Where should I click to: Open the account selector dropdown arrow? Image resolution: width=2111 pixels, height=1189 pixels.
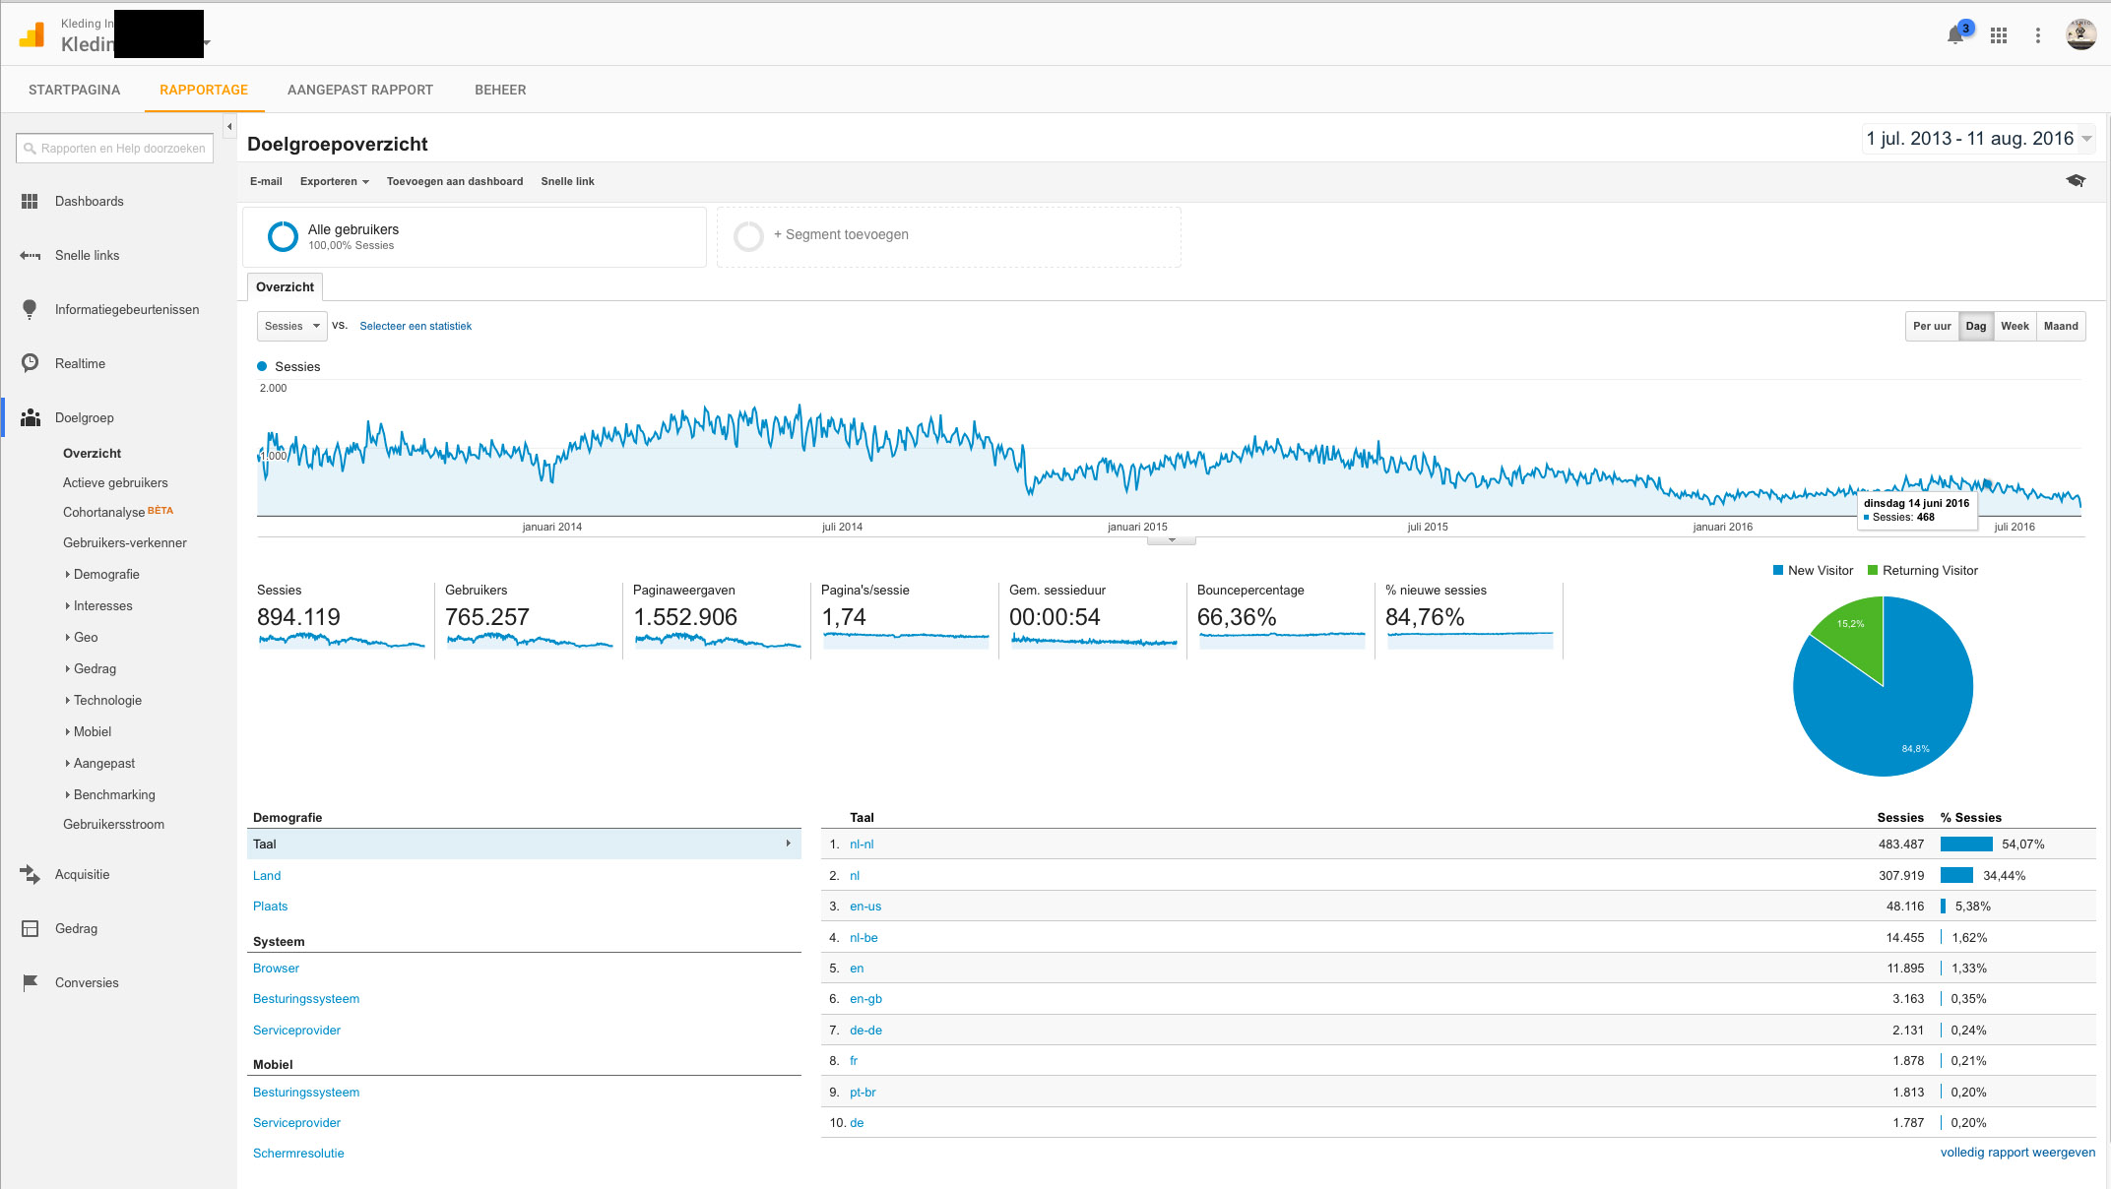click(207, 43)
